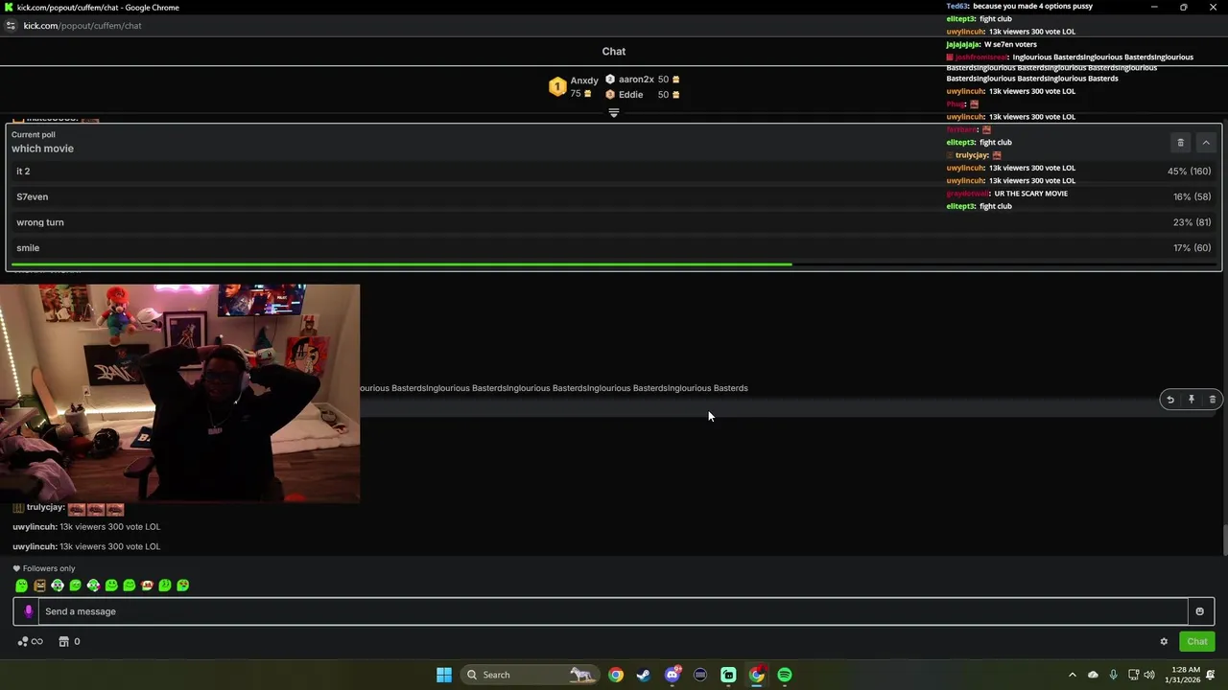Click the Followers only notice

click(x=43, y=568)
